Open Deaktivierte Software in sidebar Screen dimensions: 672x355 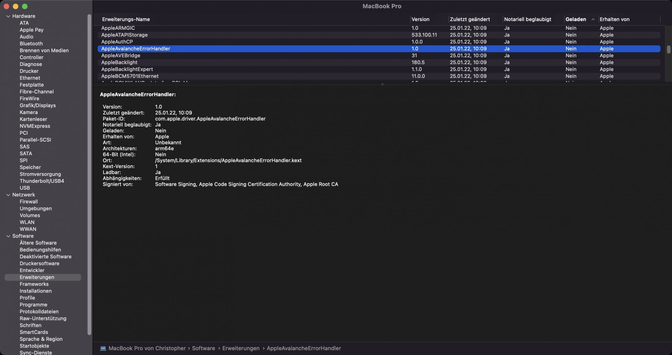45,257
